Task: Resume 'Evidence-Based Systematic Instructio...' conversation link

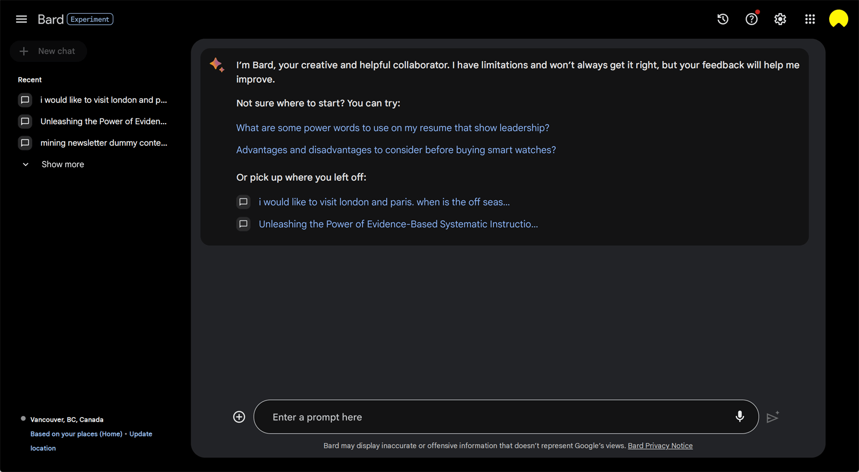Action: click(399, 224)
